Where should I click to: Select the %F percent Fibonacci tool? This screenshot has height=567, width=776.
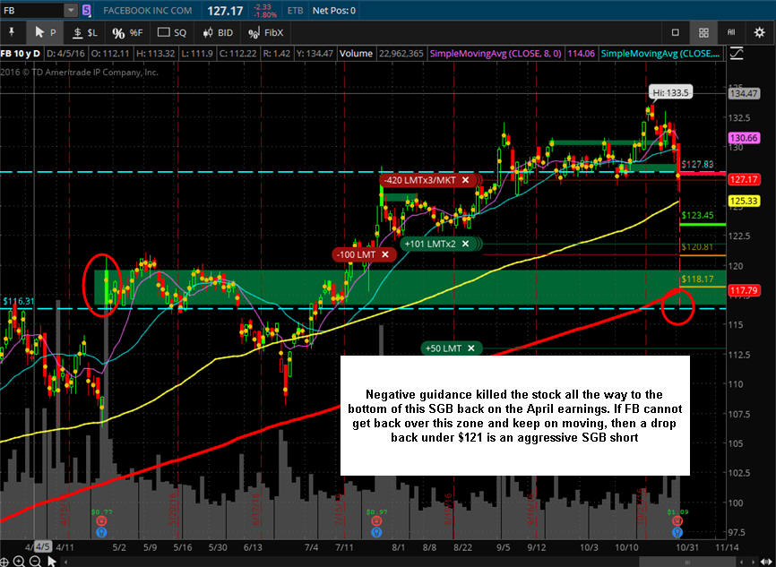(x=126, y=32)
